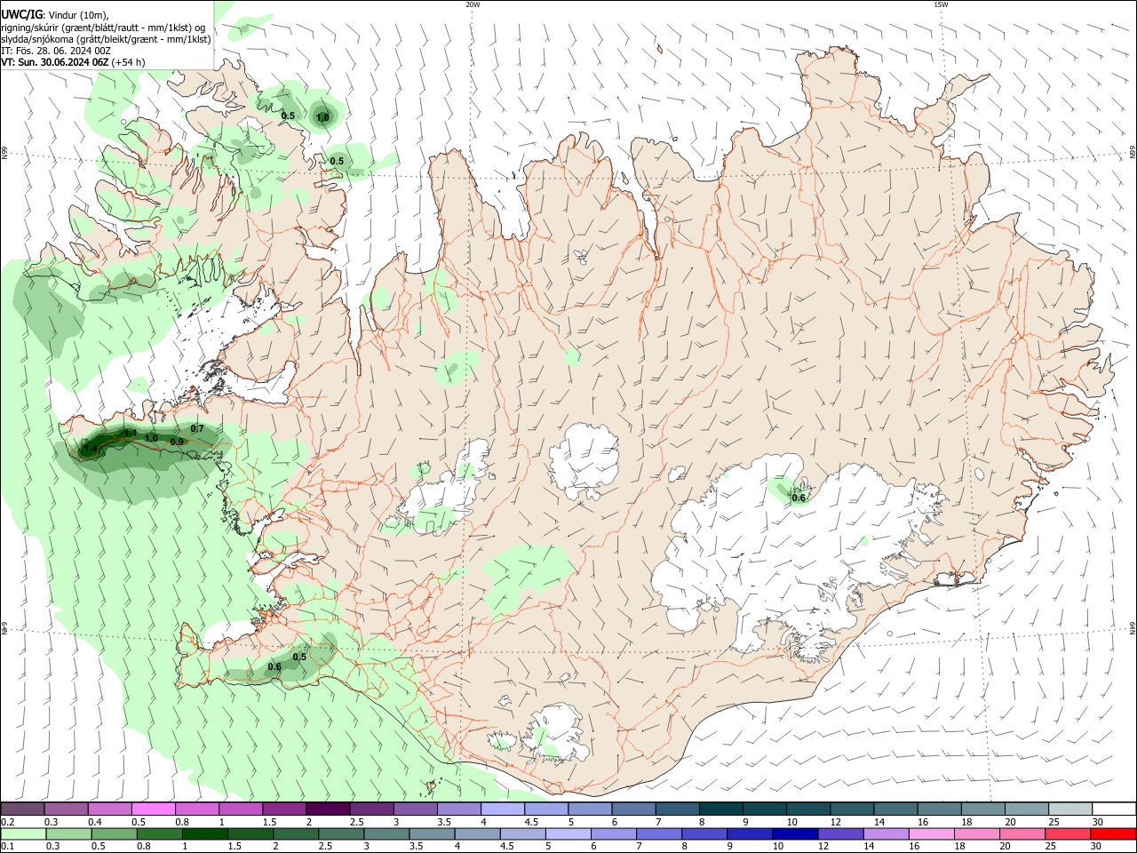Select the dark teal 8–9 snow legend swatch
Image resolution: width=1137 pixels, height=853 pixels.
(721, 809)
